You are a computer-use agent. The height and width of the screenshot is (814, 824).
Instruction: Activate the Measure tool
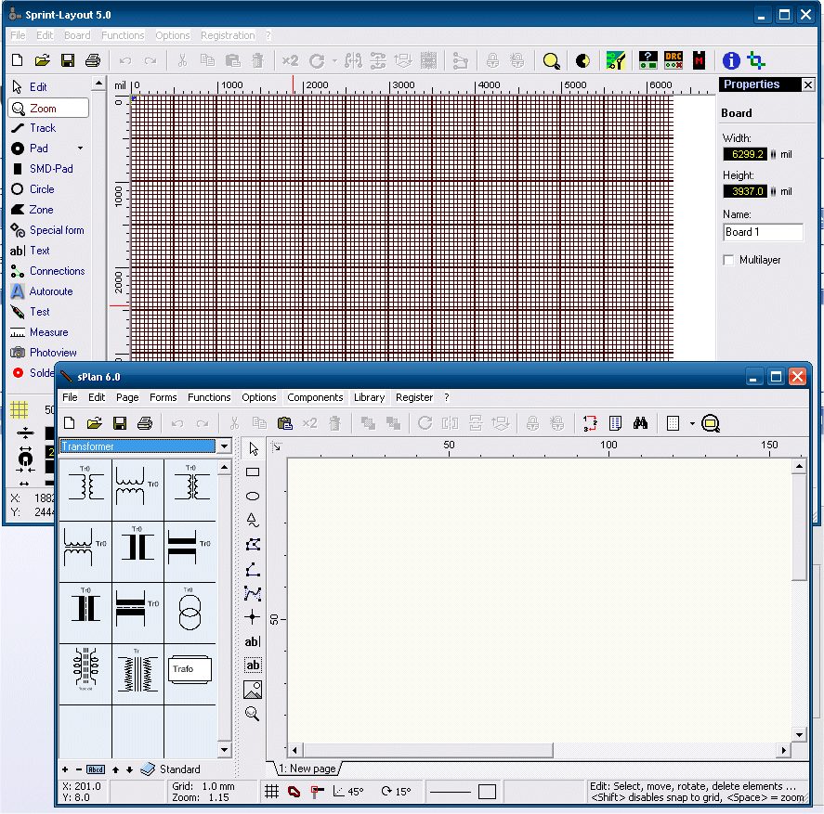[x=39, y=333]
